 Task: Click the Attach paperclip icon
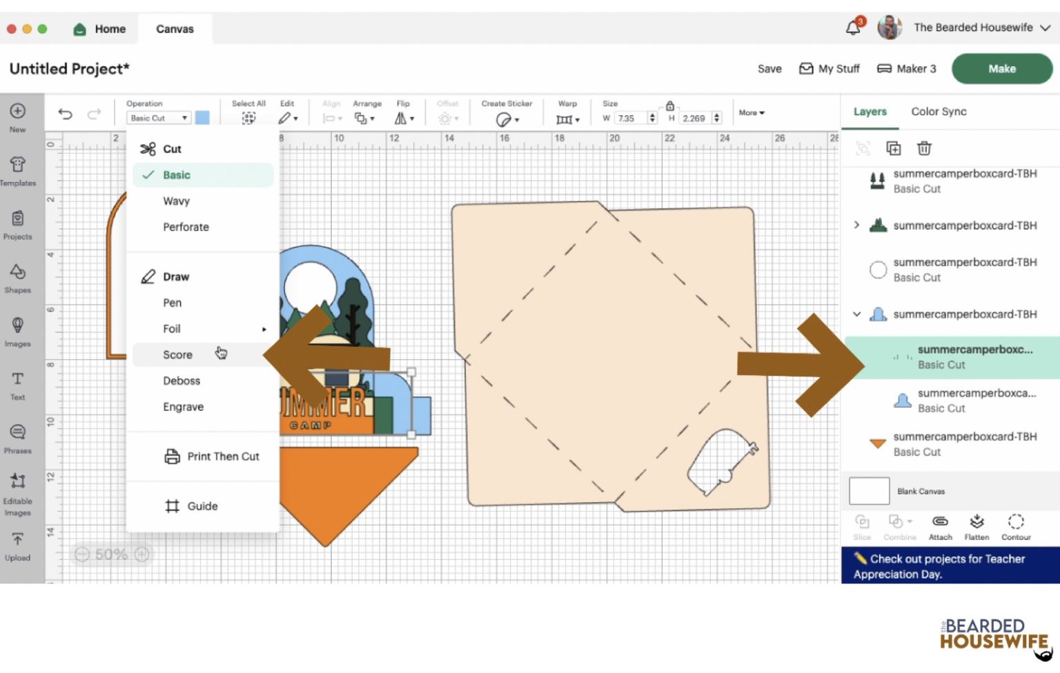(940, 527)
